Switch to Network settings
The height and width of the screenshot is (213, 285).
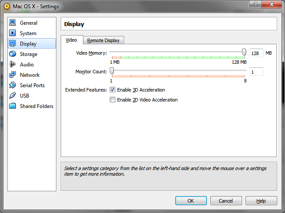[32, 75]
